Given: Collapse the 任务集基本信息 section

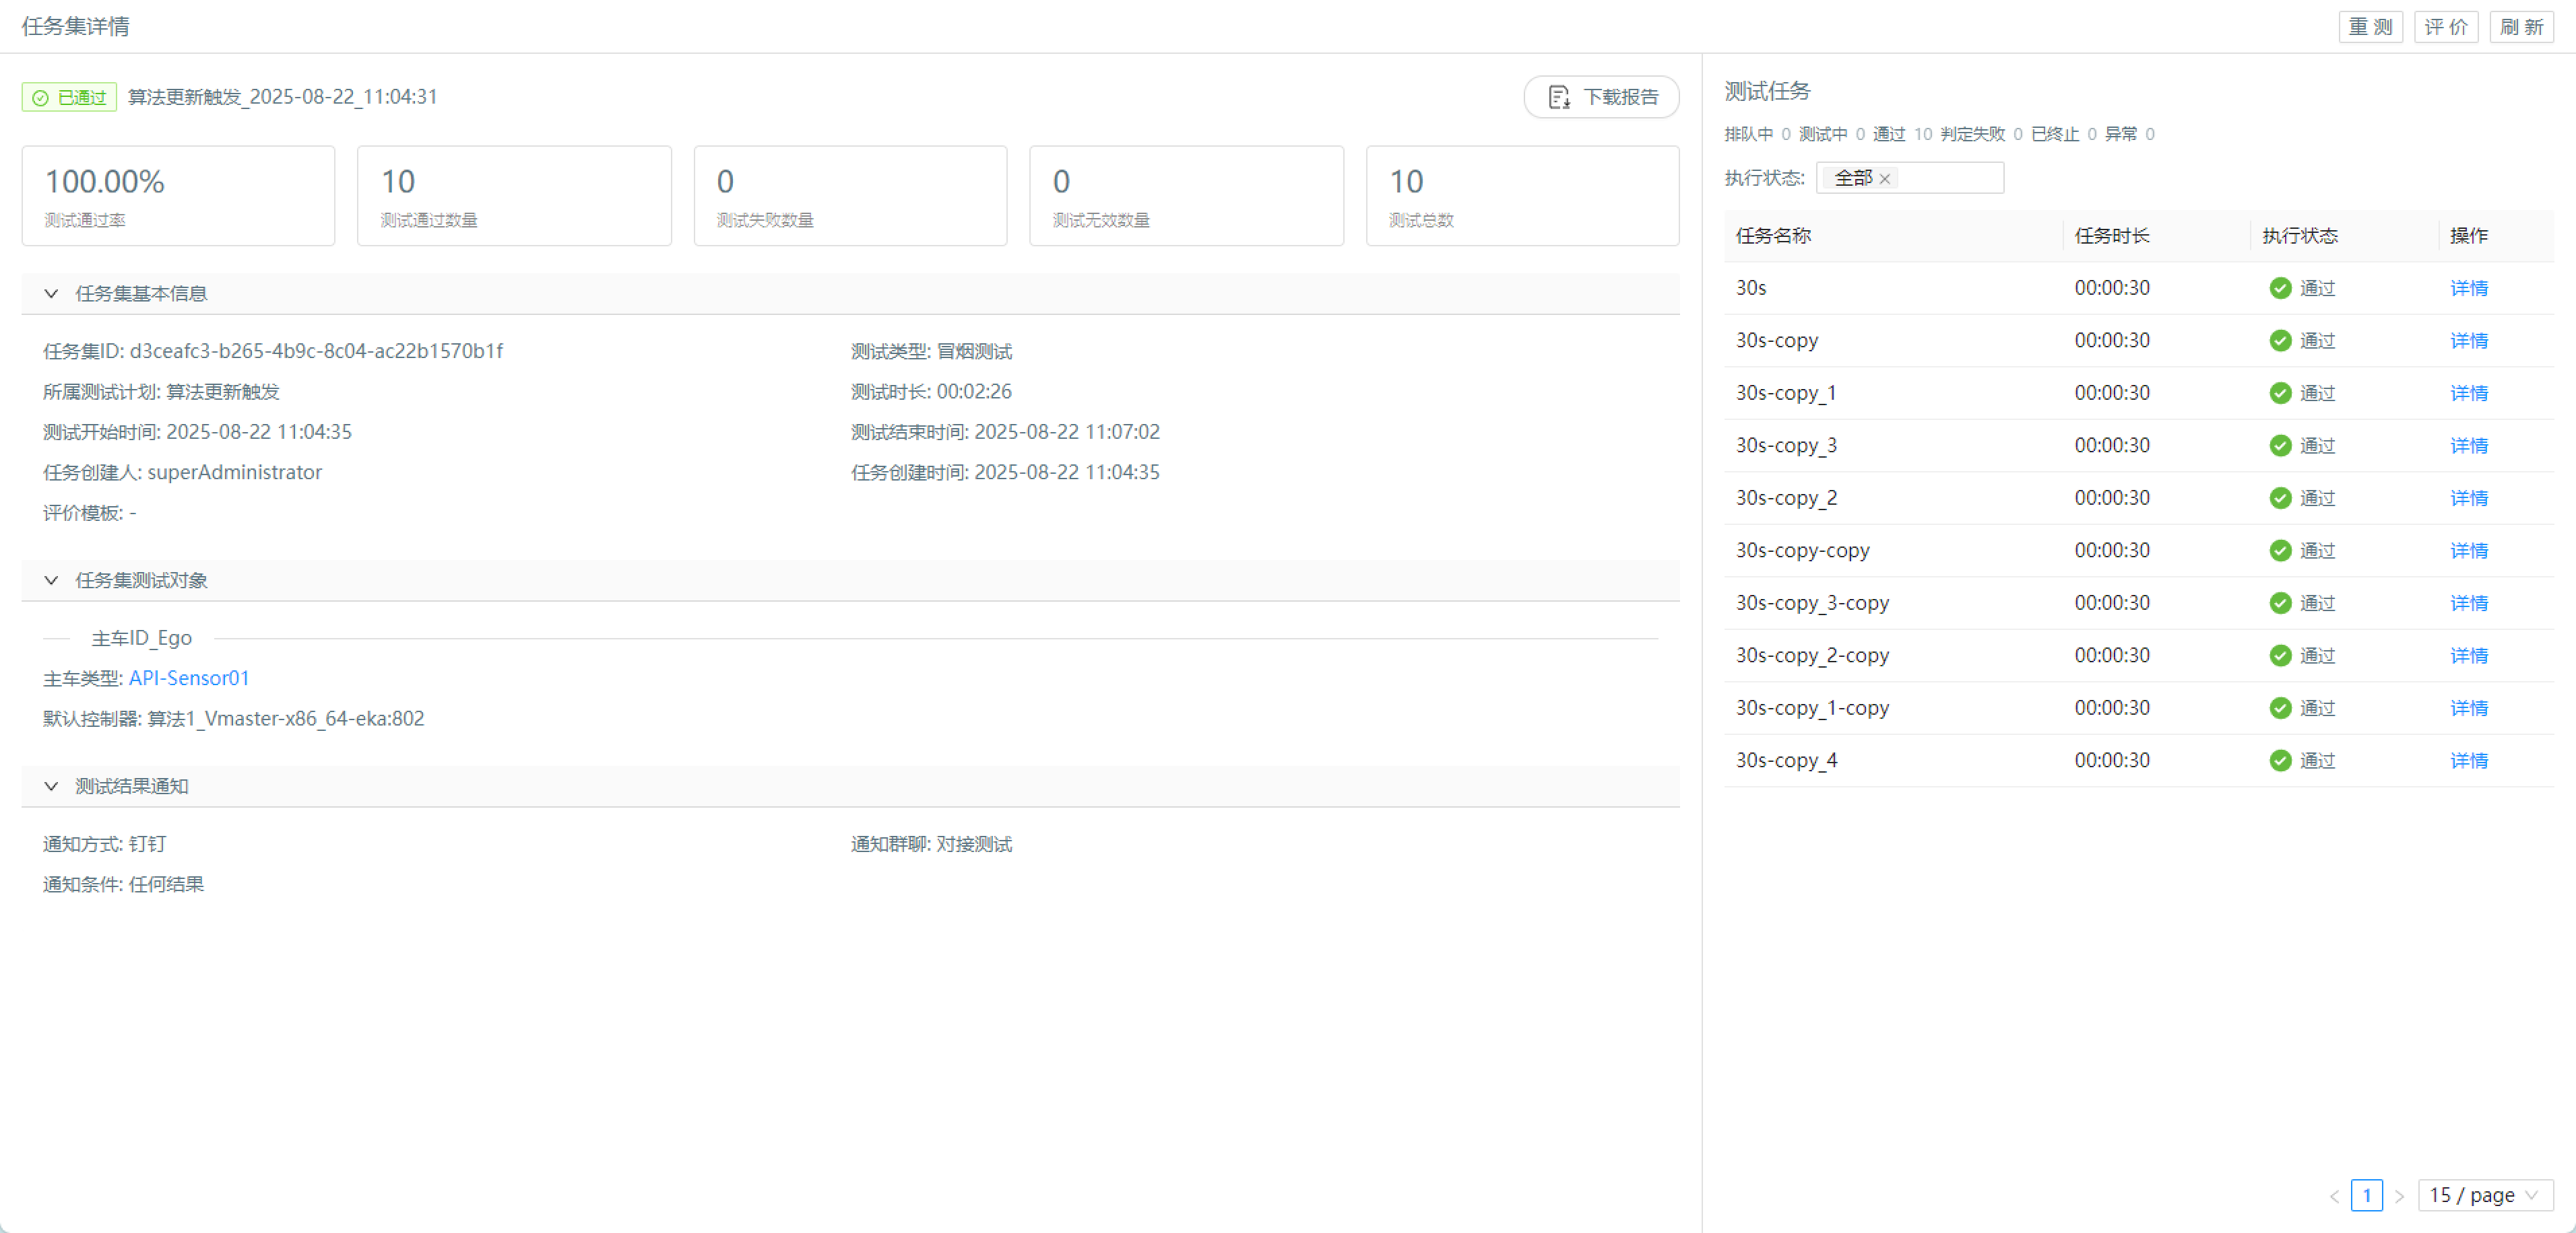Looking at the screenshot, I should [x=51, y=293].
